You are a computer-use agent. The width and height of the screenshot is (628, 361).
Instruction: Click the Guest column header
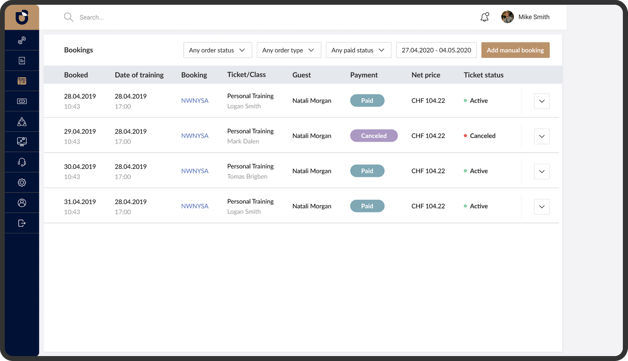[x=301, y=75]
